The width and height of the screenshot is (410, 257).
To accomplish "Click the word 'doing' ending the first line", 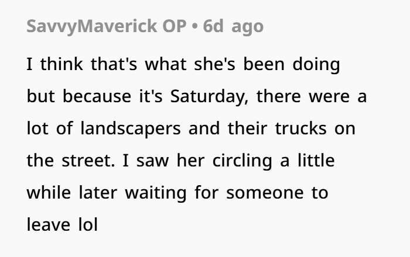I will pos(316,64).
